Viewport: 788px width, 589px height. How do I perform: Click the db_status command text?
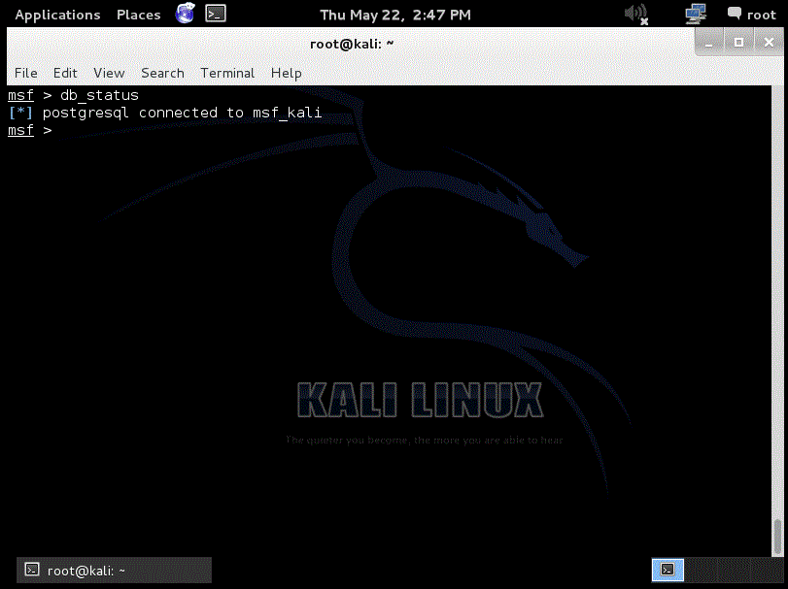pyautogui.click(x=99, y=95)
